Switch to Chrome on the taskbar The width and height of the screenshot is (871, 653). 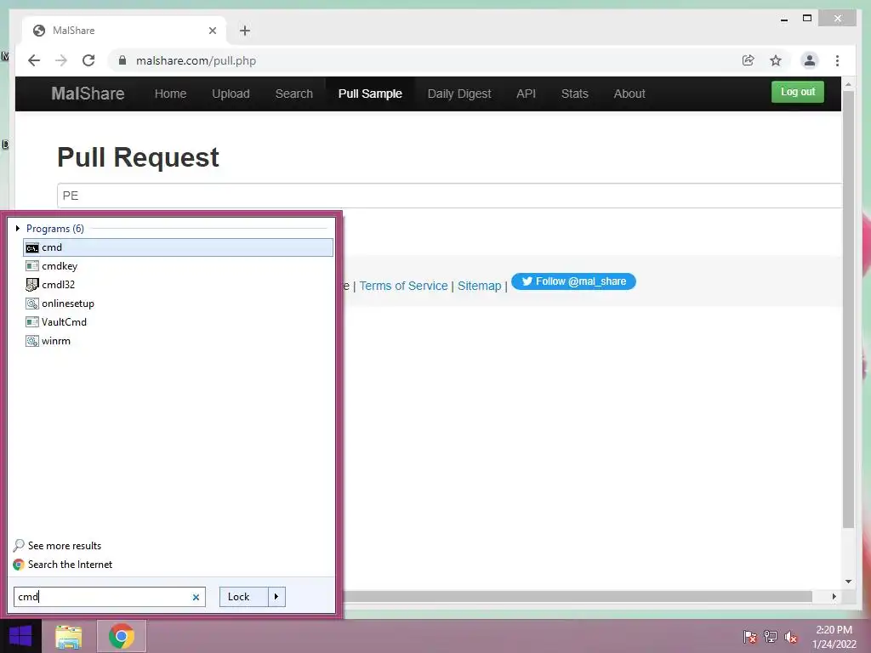point(122,636)
